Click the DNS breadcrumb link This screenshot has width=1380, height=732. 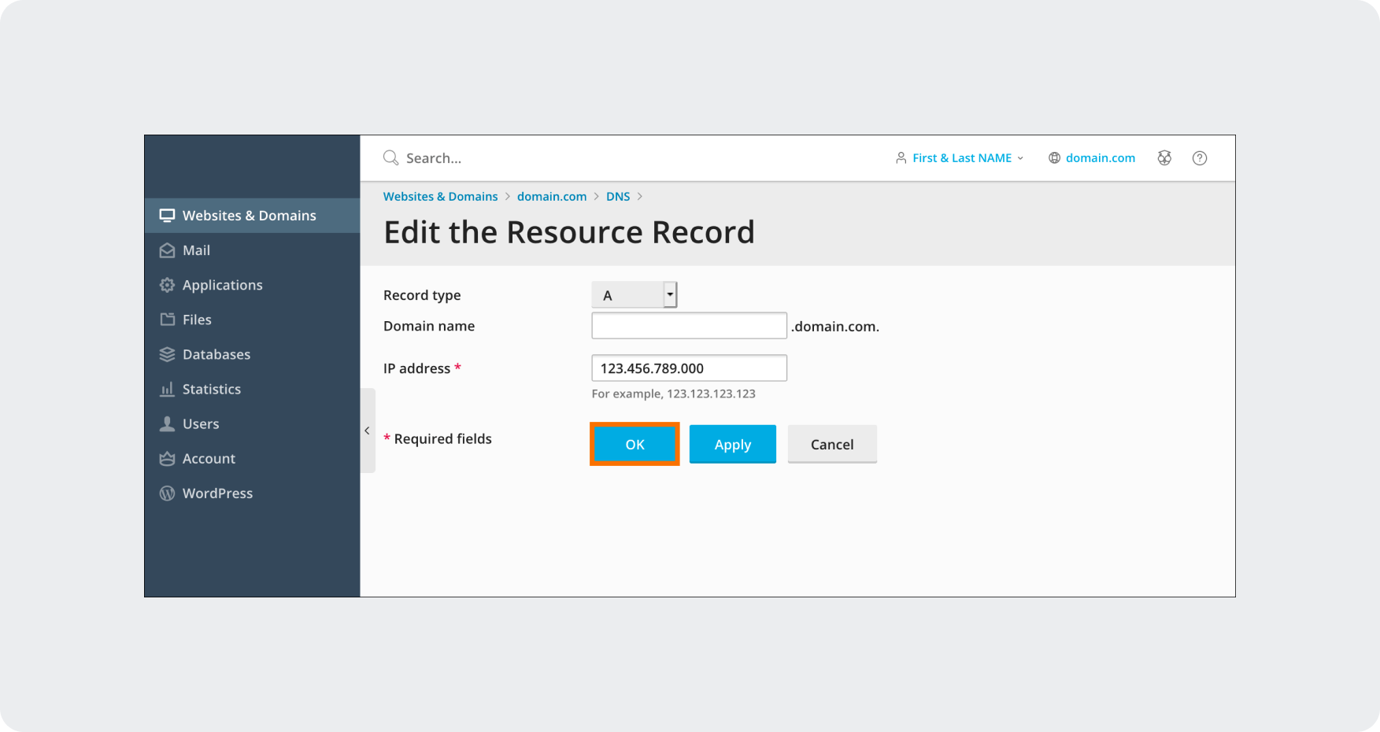point(617,197)
